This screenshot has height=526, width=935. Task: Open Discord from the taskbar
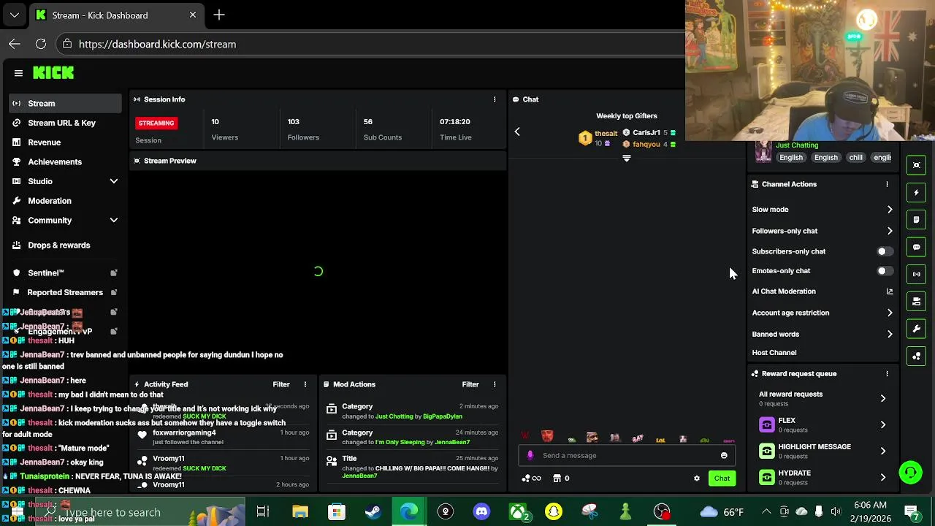pos(481,511)
